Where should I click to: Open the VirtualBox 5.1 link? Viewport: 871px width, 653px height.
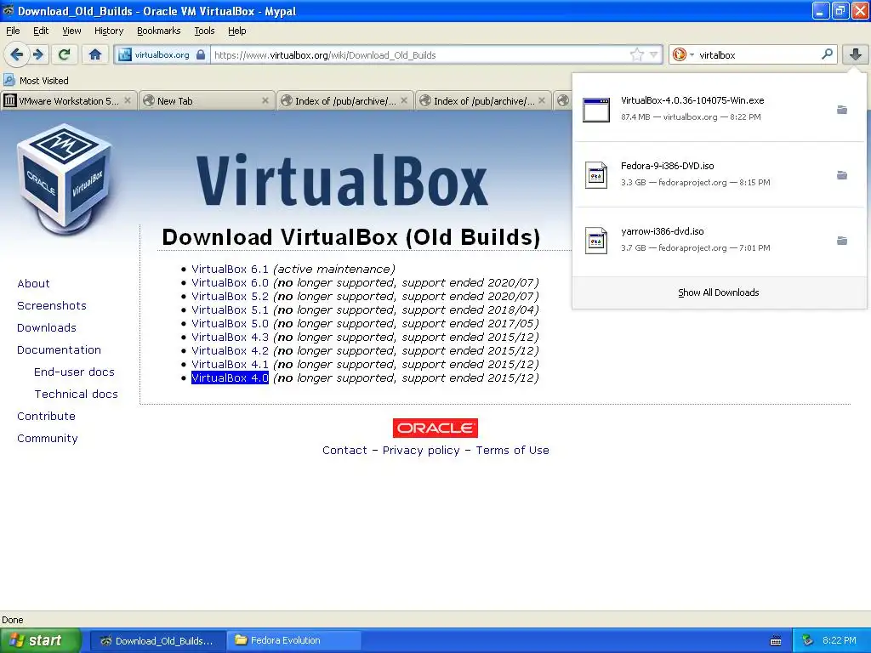(x=230, y=309)
